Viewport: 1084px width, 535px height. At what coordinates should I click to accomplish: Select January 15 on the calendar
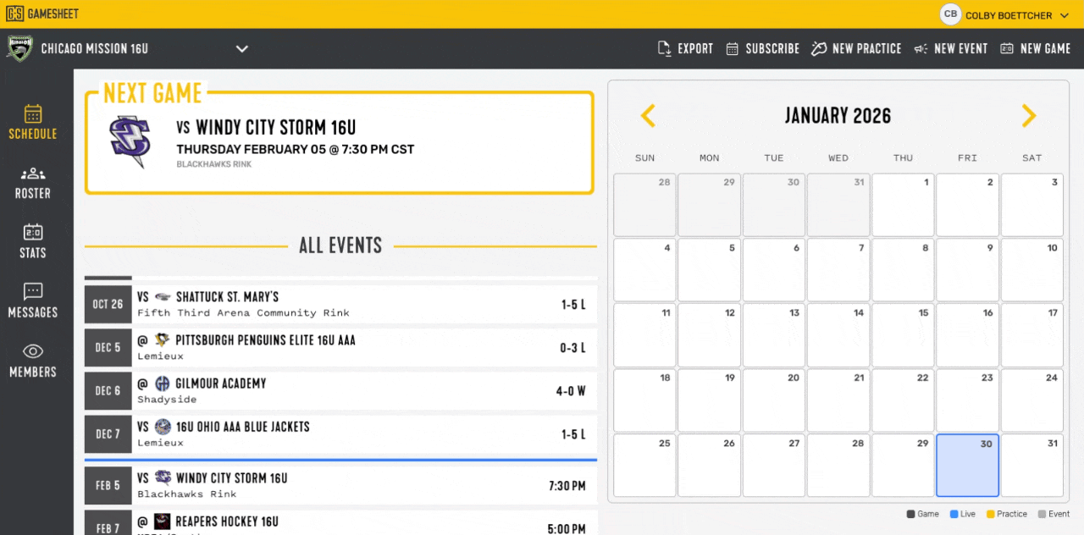click(903, 335)
